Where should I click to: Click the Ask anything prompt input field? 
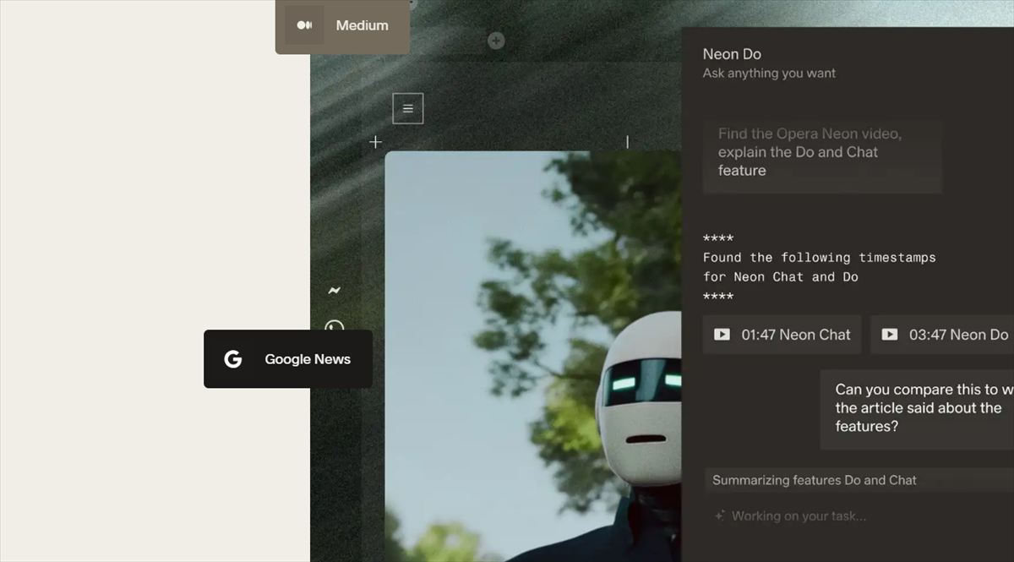click(x=822, y=156)
